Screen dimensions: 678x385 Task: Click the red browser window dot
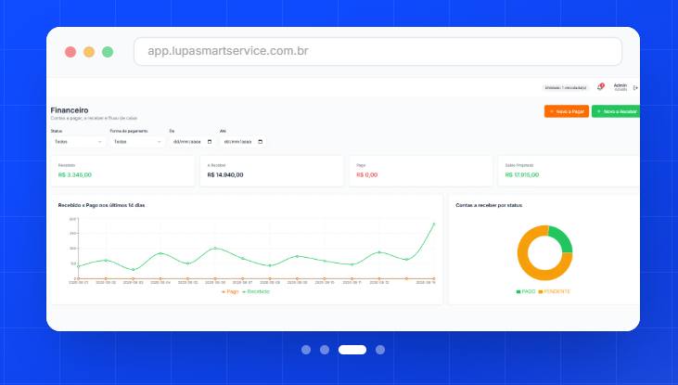(x=70, y=52)
